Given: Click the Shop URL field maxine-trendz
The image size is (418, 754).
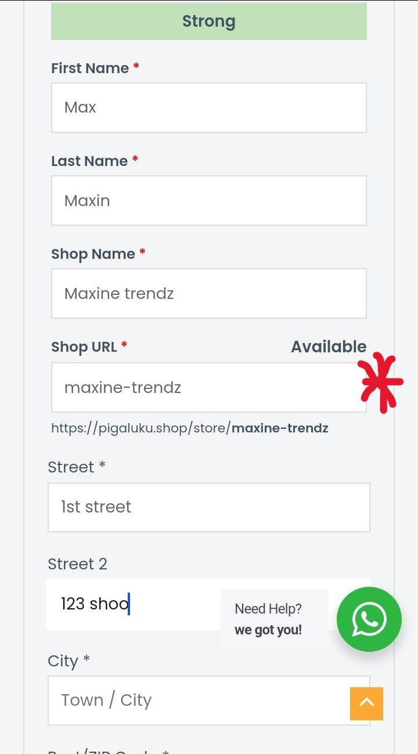Looking at the screenshot, I should [x=209, y=387].
